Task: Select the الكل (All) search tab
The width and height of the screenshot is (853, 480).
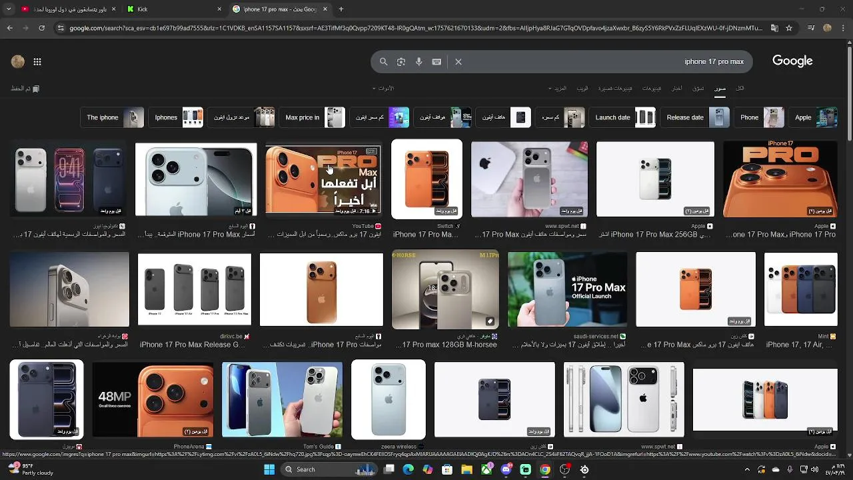Action: click(740, 88)
